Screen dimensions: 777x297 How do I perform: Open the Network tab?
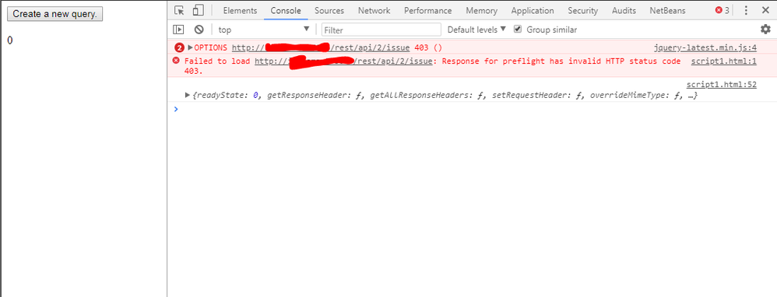(x=374, y=10)
